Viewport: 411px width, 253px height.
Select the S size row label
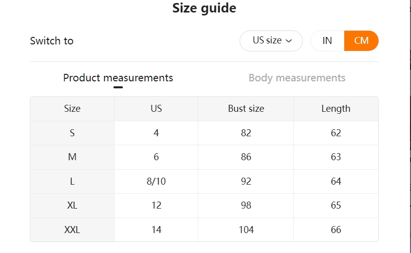[x=72, y=133]
